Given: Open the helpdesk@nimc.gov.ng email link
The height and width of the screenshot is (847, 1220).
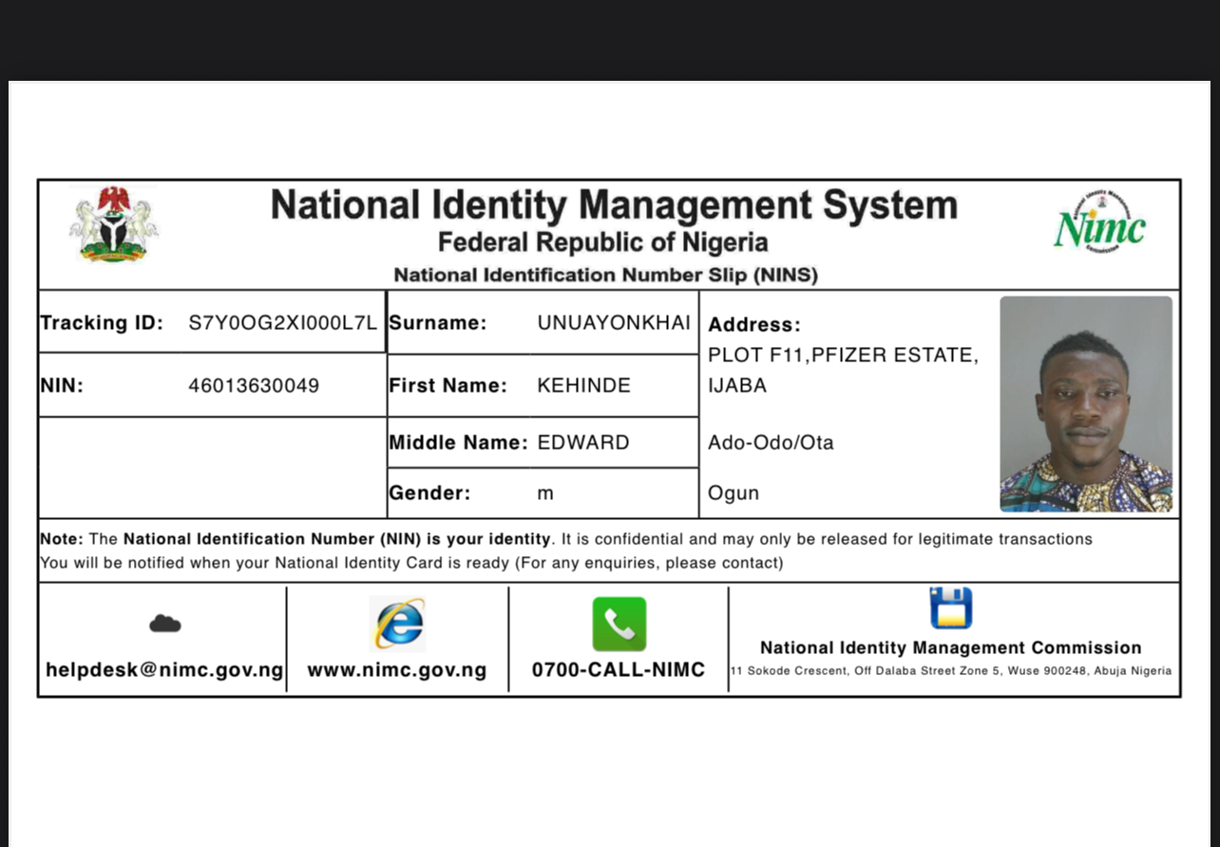Looking at the screenshot, I should pos(164,670).
